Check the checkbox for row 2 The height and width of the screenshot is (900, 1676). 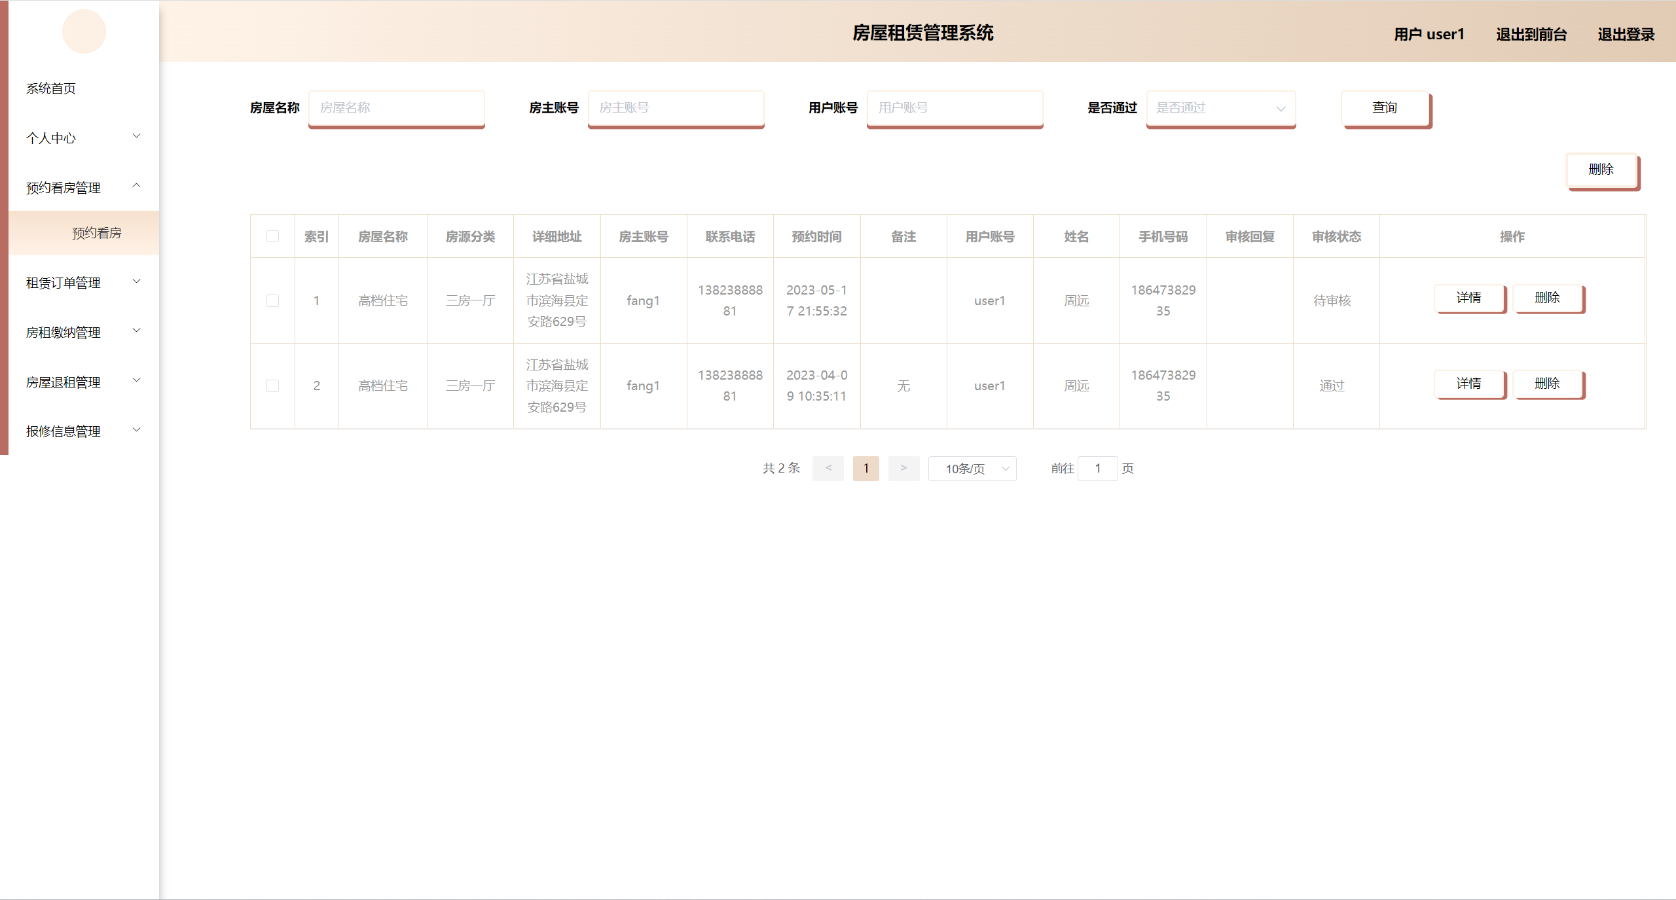[272, 386]
